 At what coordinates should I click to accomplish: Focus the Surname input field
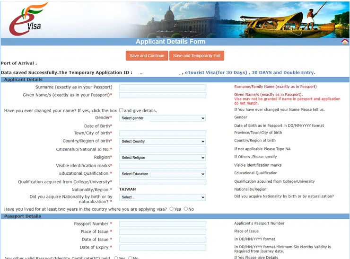point(163,87)
